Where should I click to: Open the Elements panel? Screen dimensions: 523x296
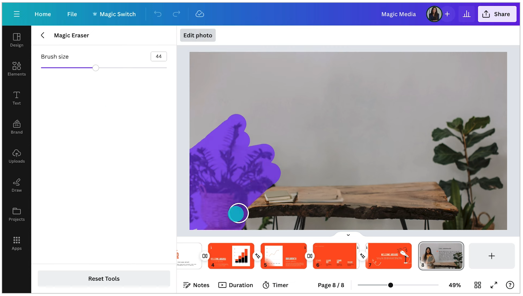click(16, 69)
